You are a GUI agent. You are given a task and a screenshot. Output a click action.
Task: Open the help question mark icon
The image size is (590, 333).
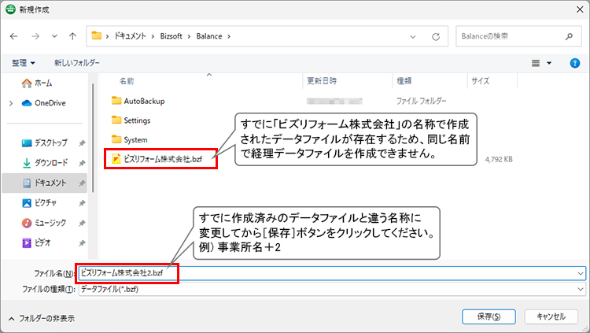(x=574, y=63)
